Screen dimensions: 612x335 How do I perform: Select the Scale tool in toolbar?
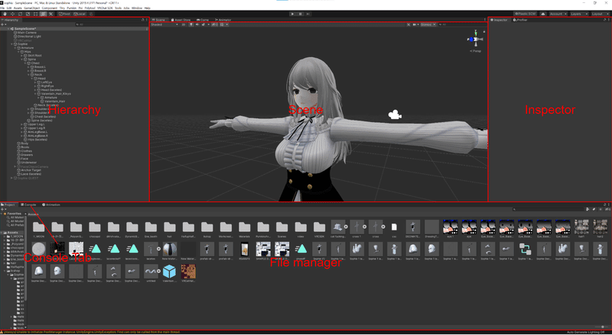tap(28, 14)
